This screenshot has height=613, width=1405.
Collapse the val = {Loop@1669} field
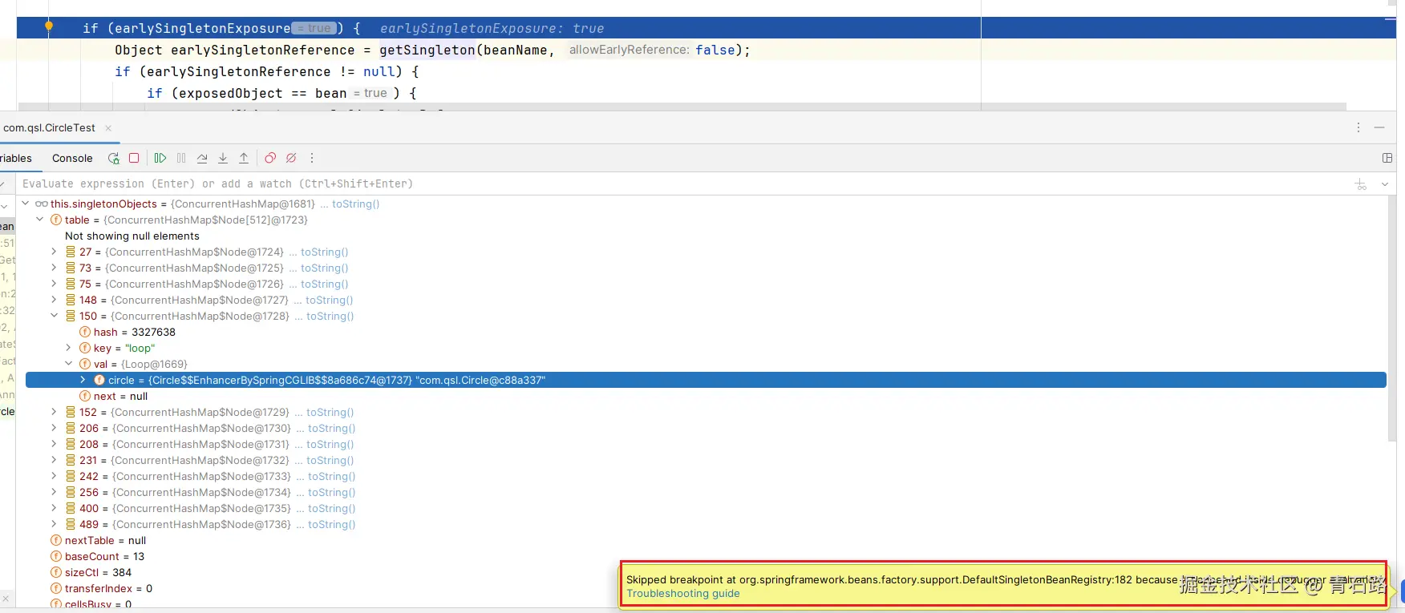[x=68, y=364]
